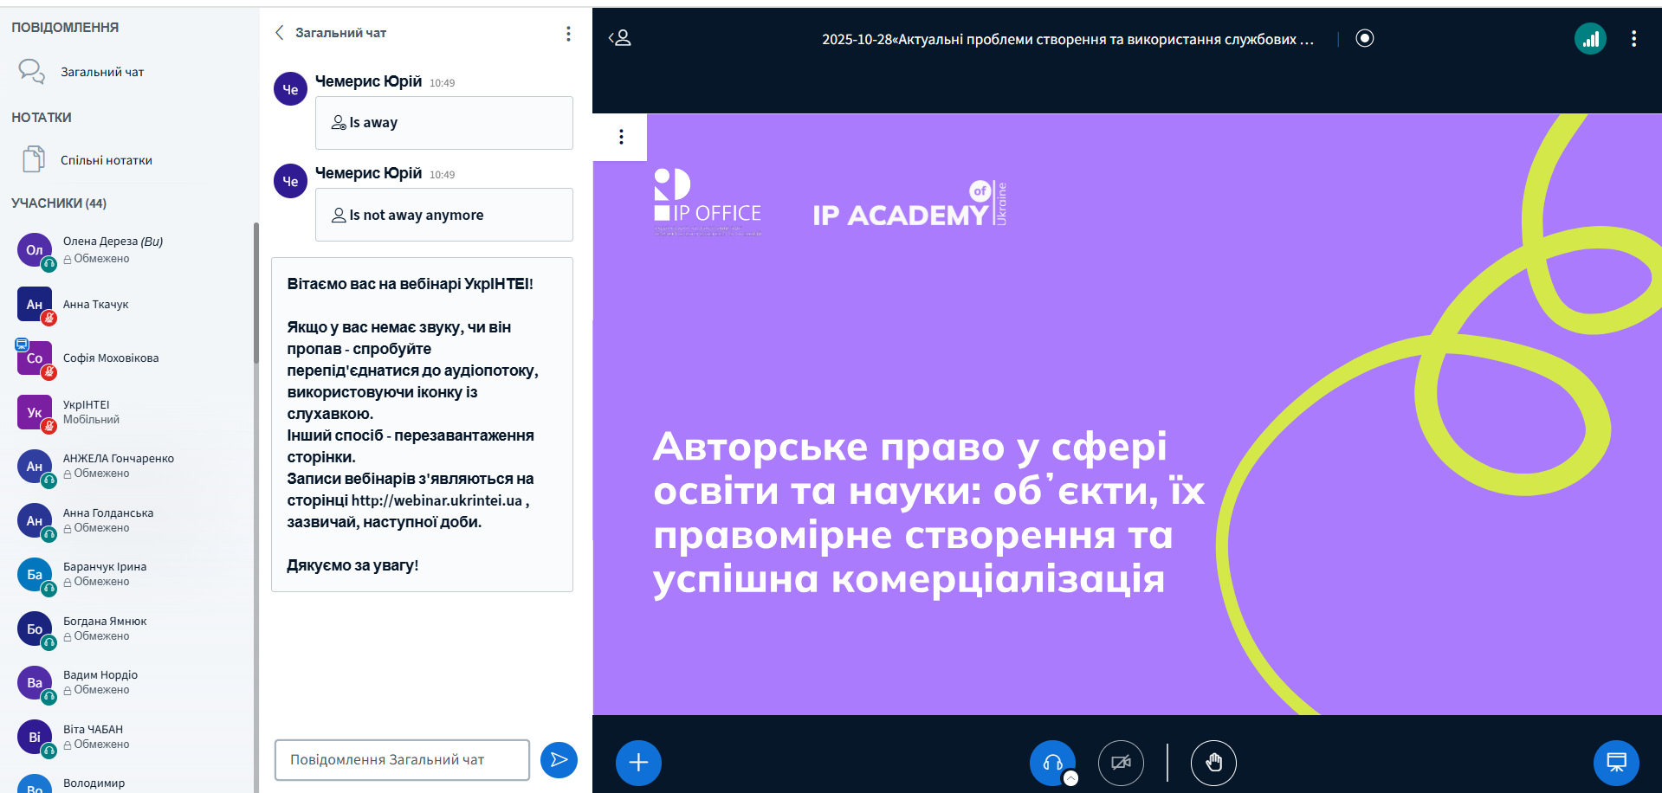
Task: Click the participants list scrollbar
Action: [255, 294]
